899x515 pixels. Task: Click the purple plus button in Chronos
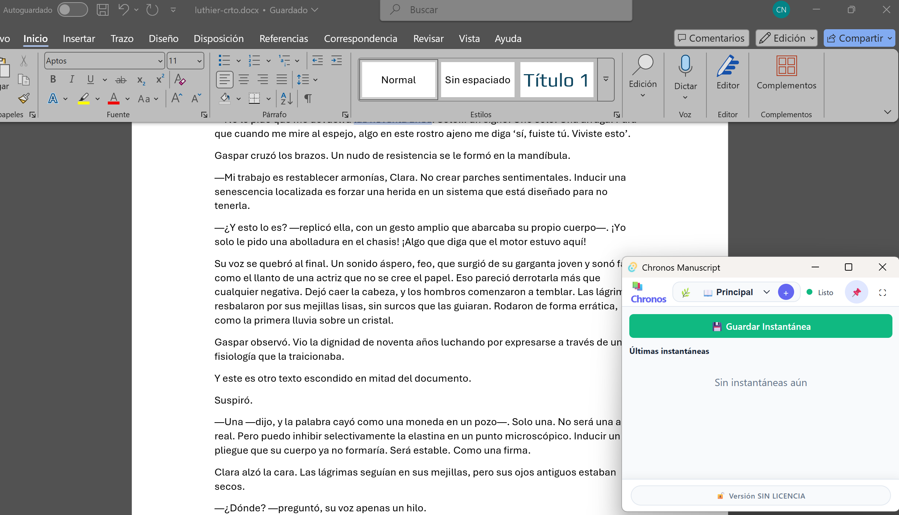coord(785,292)
